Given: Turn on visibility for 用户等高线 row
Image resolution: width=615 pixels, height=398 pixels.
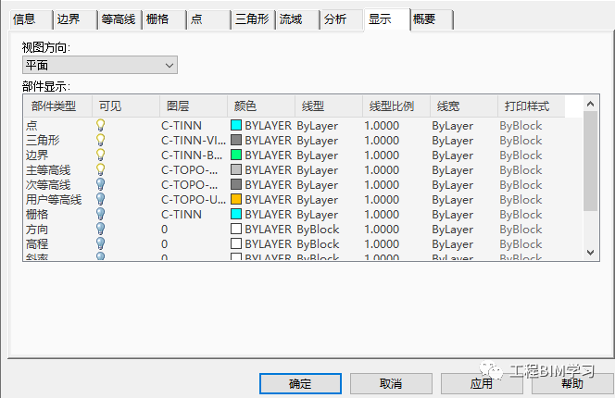Looking at the screenshot, I should tap(100, 200).
